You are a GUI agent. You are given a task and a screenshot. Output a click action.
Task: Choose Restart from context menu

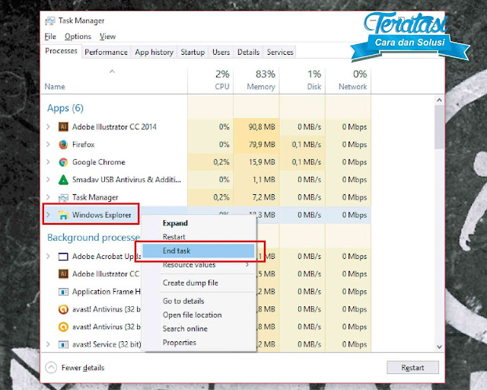pyautogui.click(x=199, y=237)
